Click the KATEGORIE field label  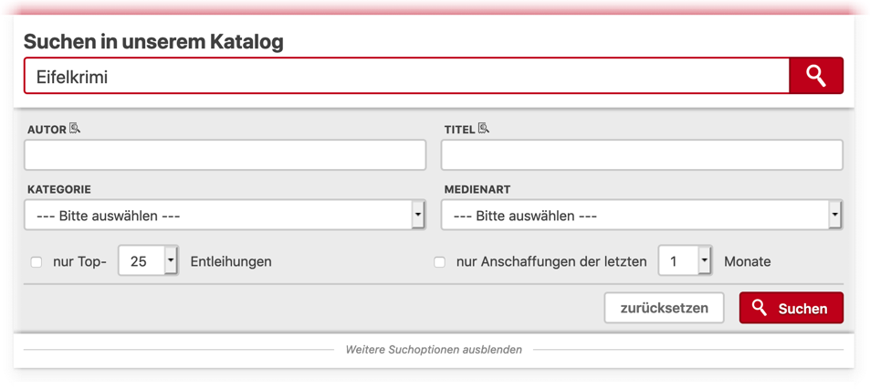tap(58, 189)
